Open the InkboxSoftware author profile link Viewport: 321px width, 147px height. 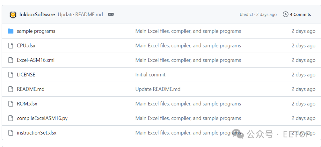click(x=37, y=14)
